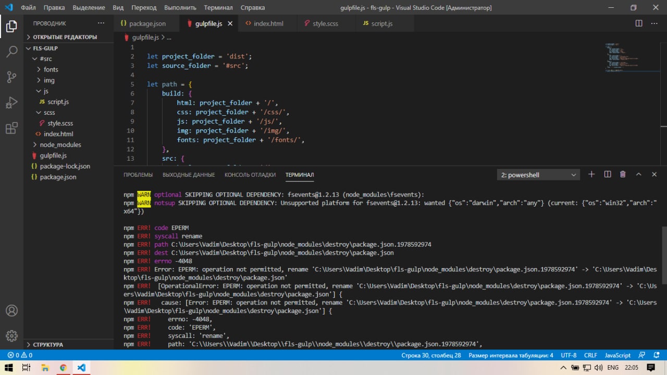
Task: Change file encoding UTF-8
Action: [x=569, y=355]
